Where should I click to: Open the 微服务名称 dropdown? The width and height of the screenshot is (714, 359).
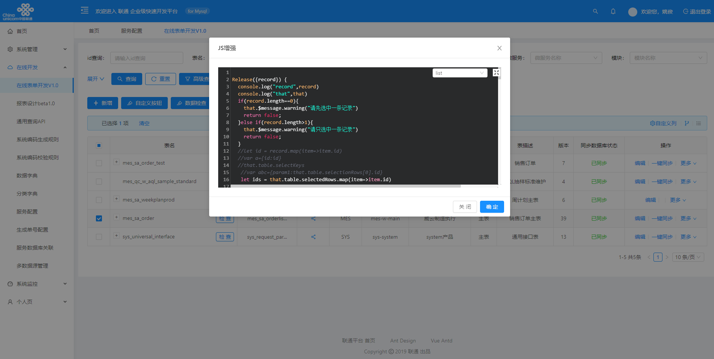pos(566,58)
